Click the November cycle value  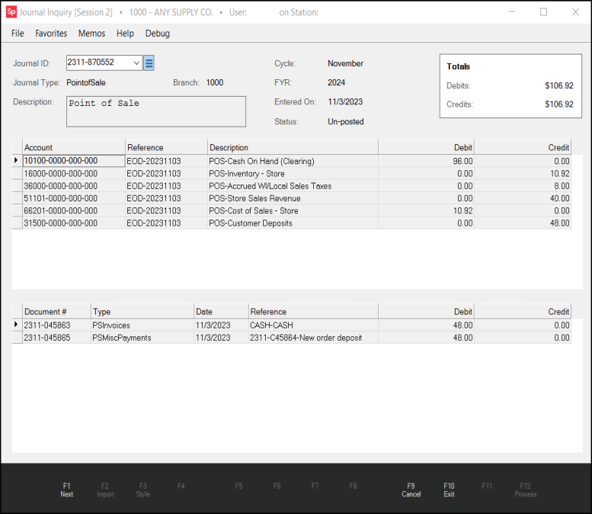pos(345,63)
